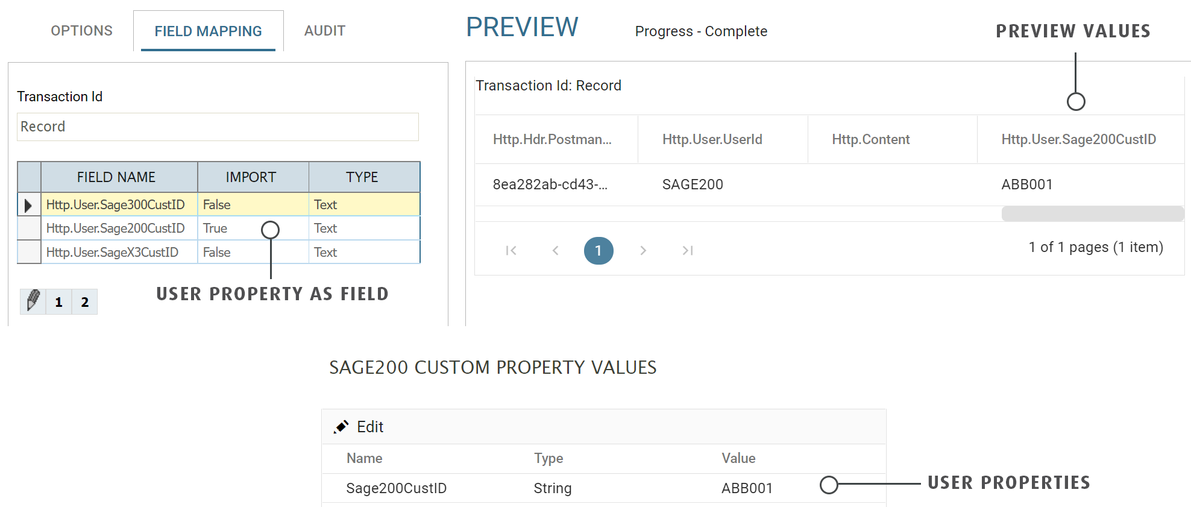Open the Type cell for Http.User.SageX3CustID
This screenshot has height=507, width=1191.
coord(363,253)
